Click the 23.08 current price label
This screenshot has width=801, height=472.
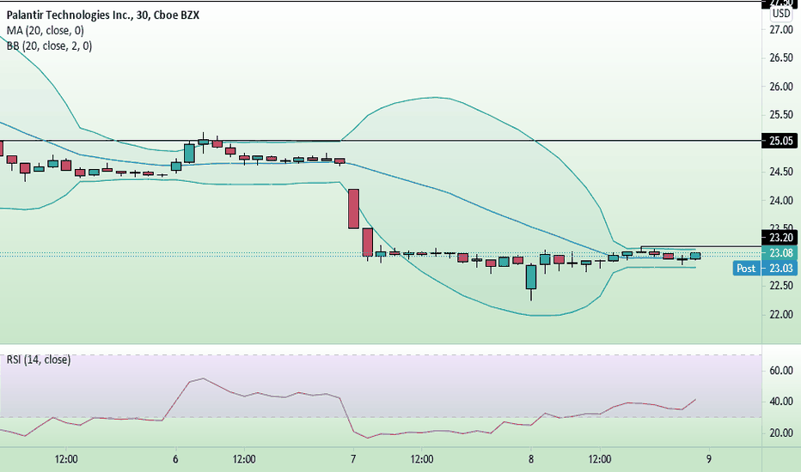(781, 252)
